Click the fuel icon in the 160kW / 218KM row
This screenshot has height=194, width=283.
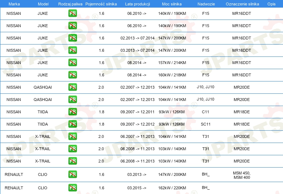[72, 75]
